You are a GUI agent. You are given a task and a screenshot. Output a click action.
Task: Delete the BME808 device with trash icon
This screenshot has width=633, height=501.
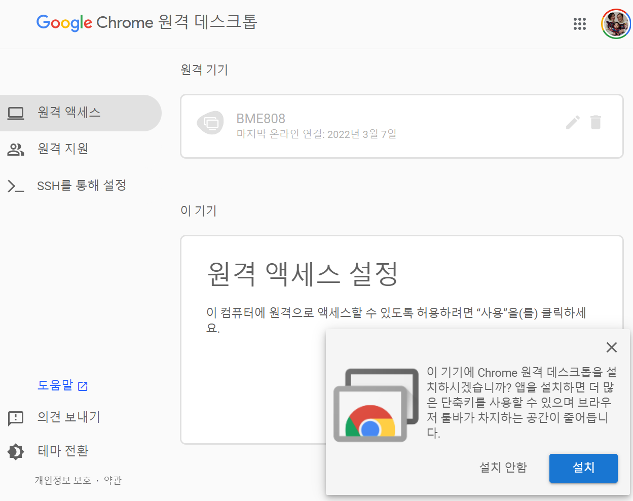pos(595,122)
